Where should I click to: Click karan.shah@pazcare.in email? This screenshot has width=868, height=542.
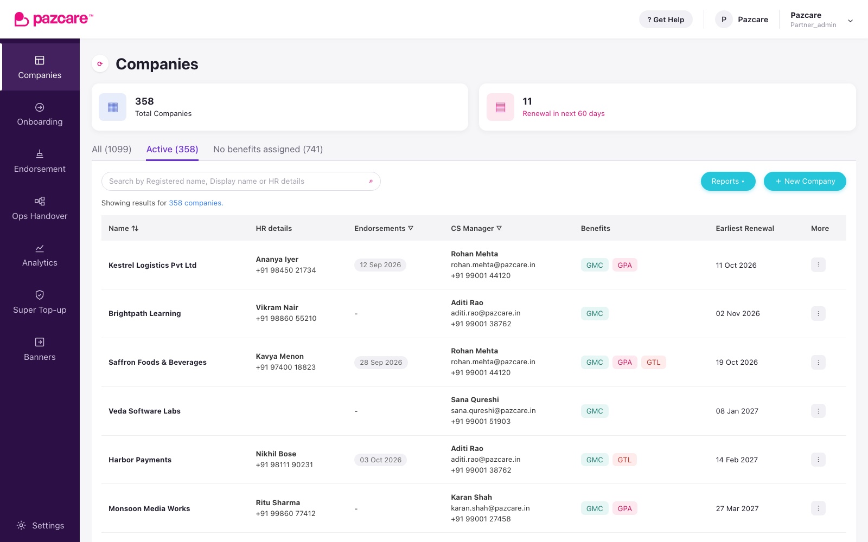[490, 508]
